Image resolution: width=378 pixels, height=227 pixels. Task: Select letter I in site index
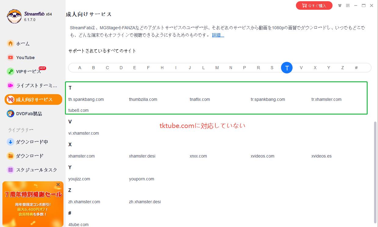(x=176, y=68)
